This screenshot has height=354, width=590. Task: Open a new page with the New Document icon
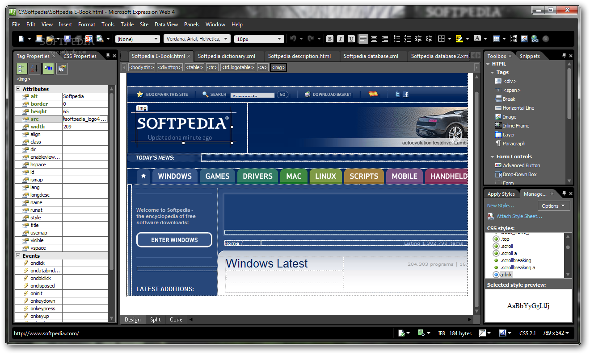click(21, 39)
